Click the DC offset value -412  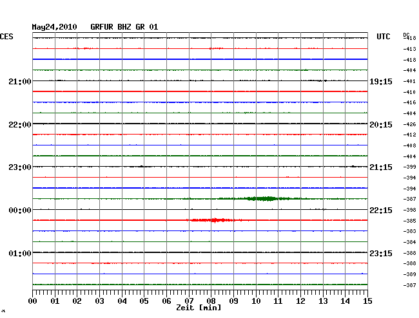pos(409,135)
